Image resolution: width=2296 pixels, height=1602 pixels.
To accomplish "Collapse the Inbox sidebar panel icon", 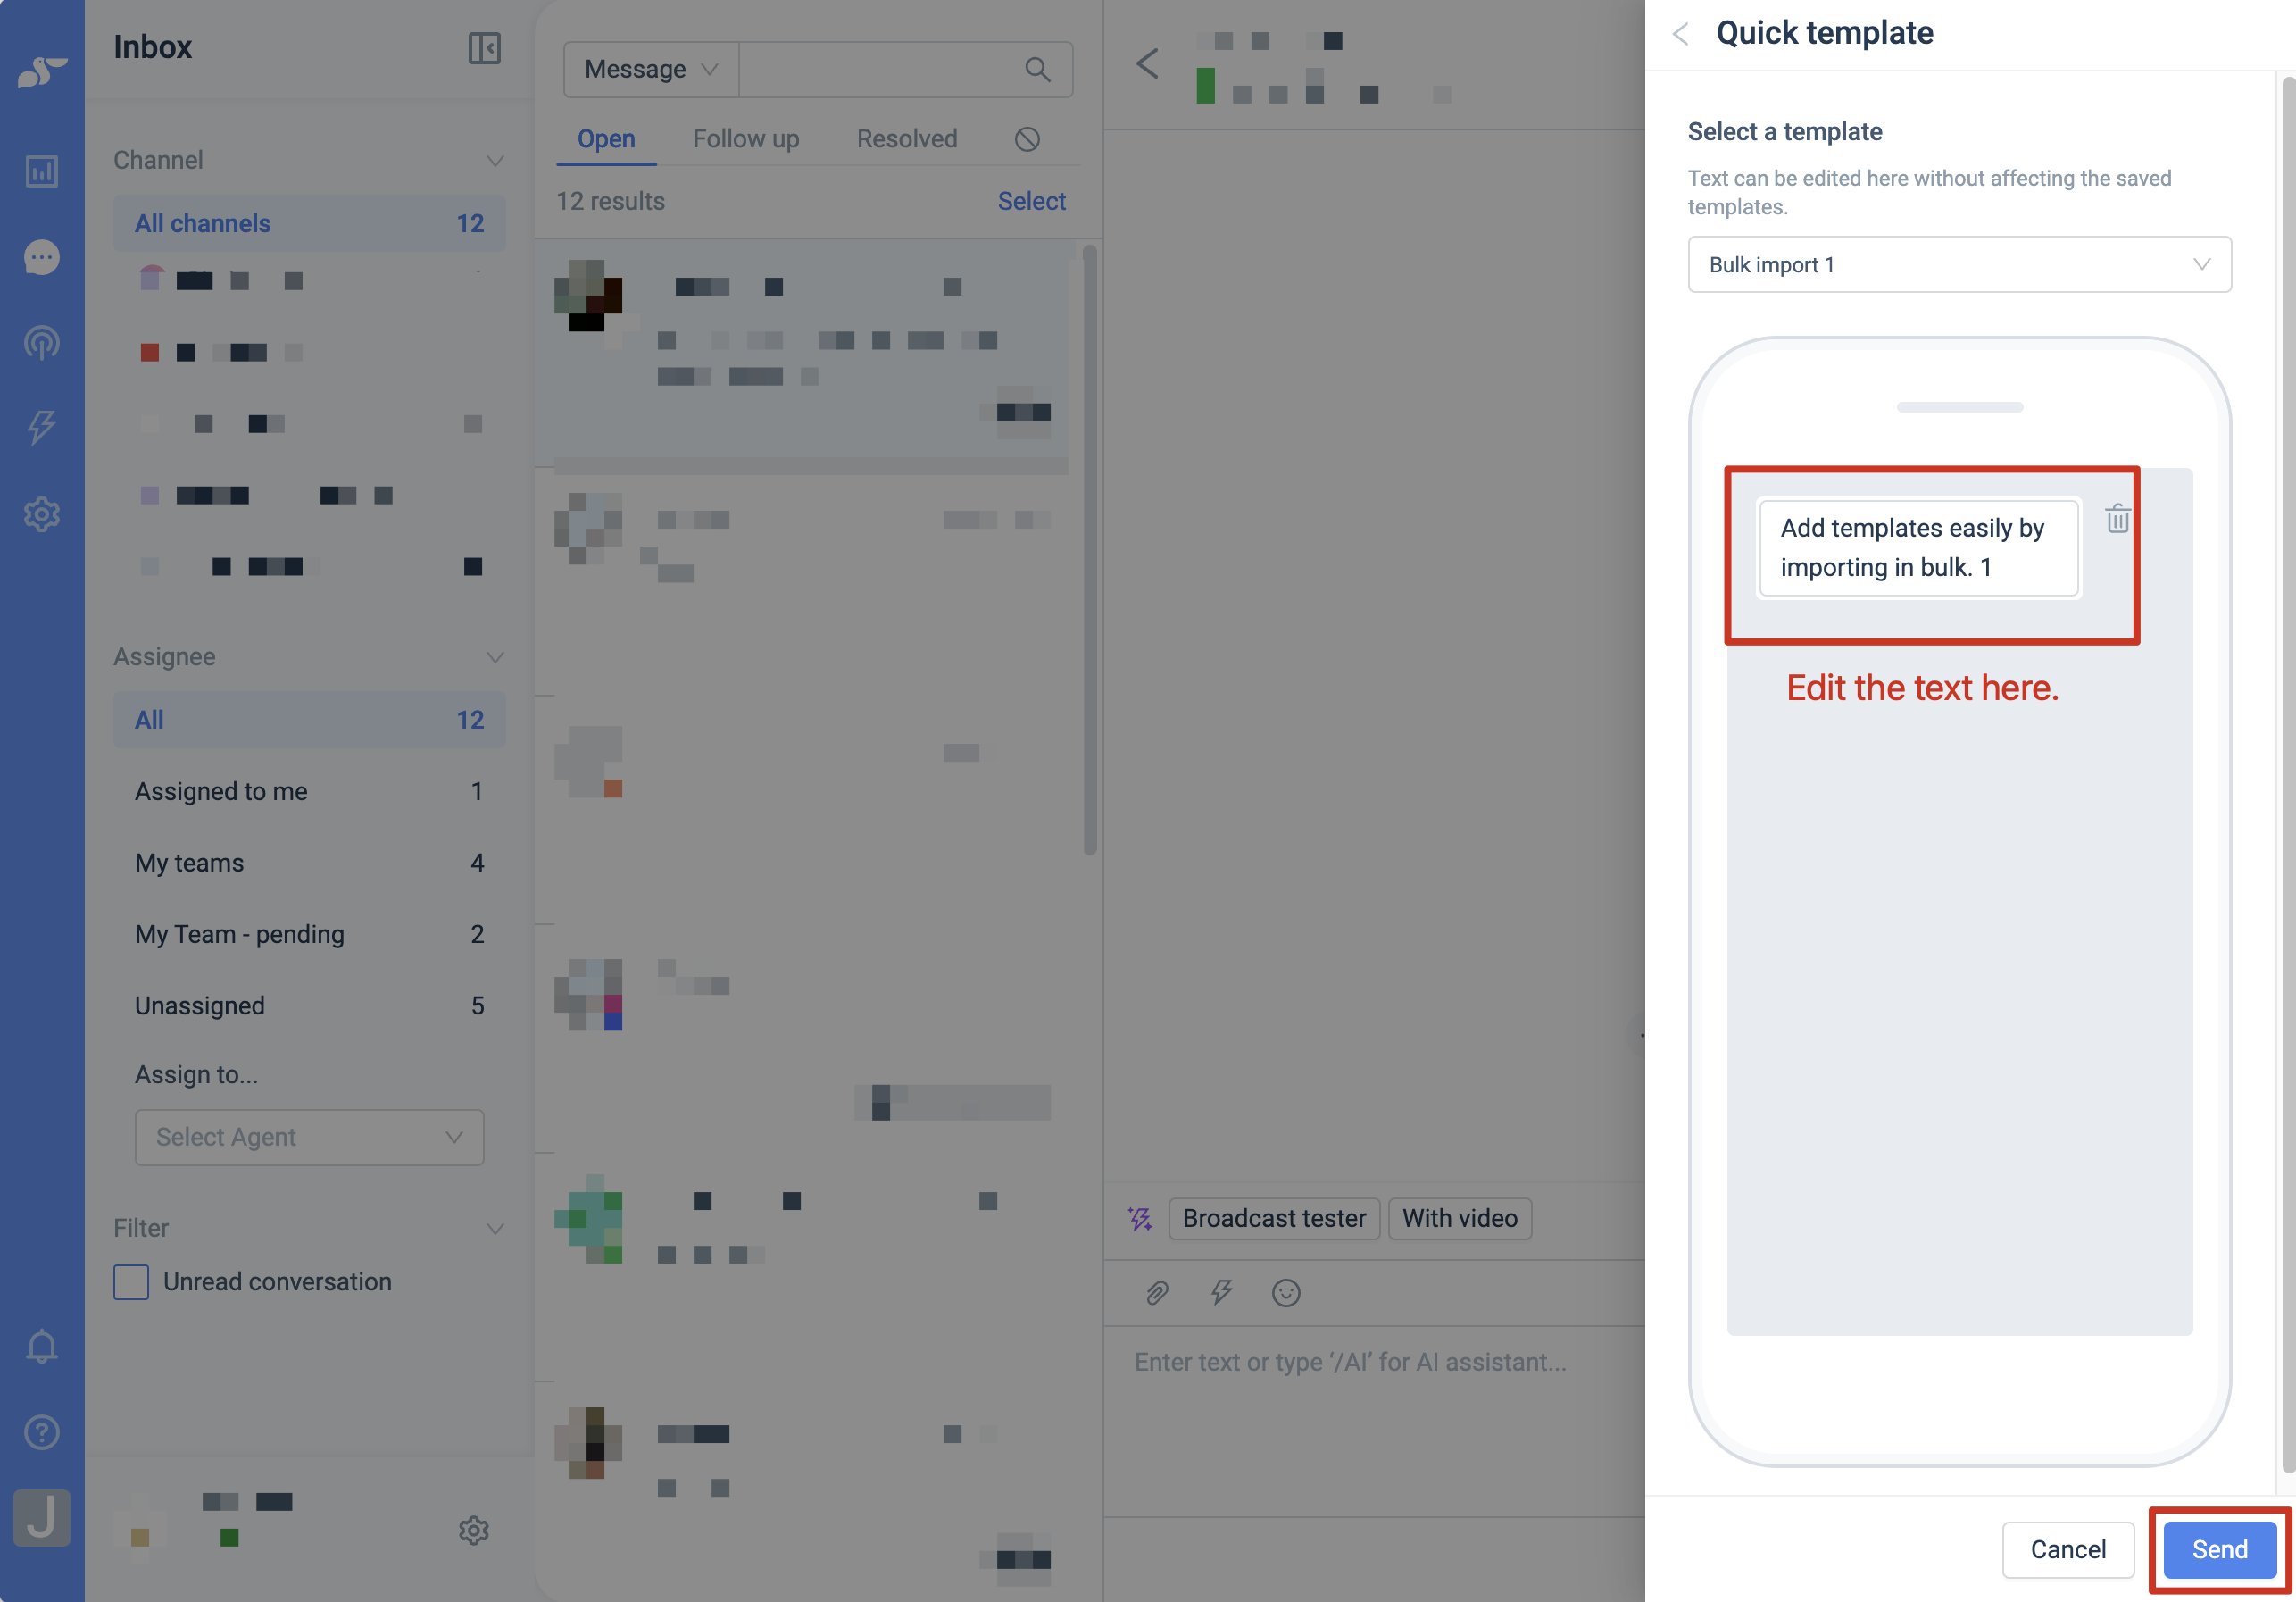I will click(x=484, y=48).
